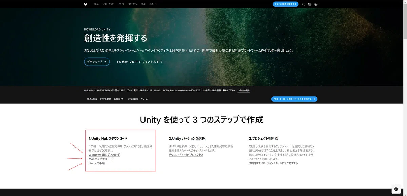Open the Asset Store icon beside search

310,4
